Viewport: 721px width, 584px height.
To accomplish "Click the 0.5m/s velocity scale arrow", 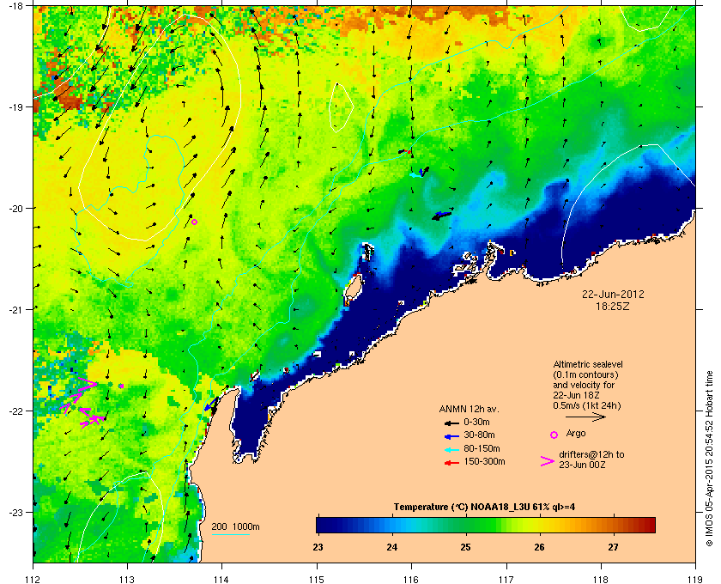I will click(x=585, y=417).
